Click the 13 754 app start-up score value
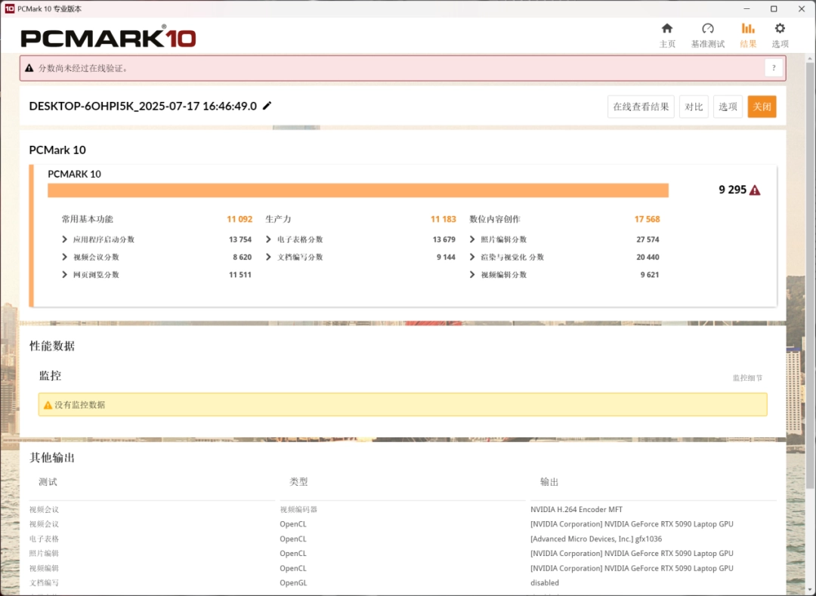Image resolution: width=816 pixels, height=596 pixels. pos(240,239)
